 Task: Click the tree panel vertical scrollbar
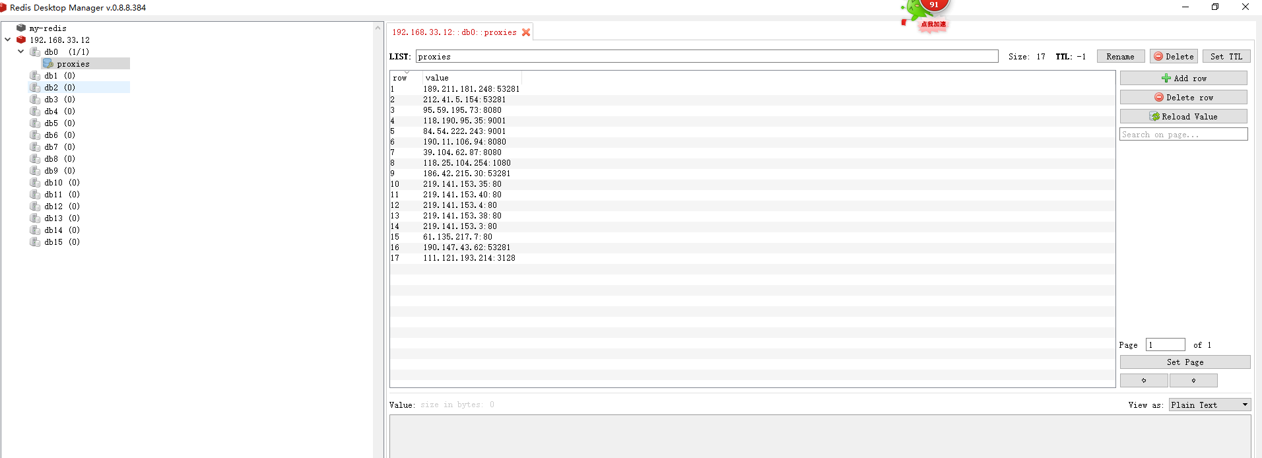point(378,239)
